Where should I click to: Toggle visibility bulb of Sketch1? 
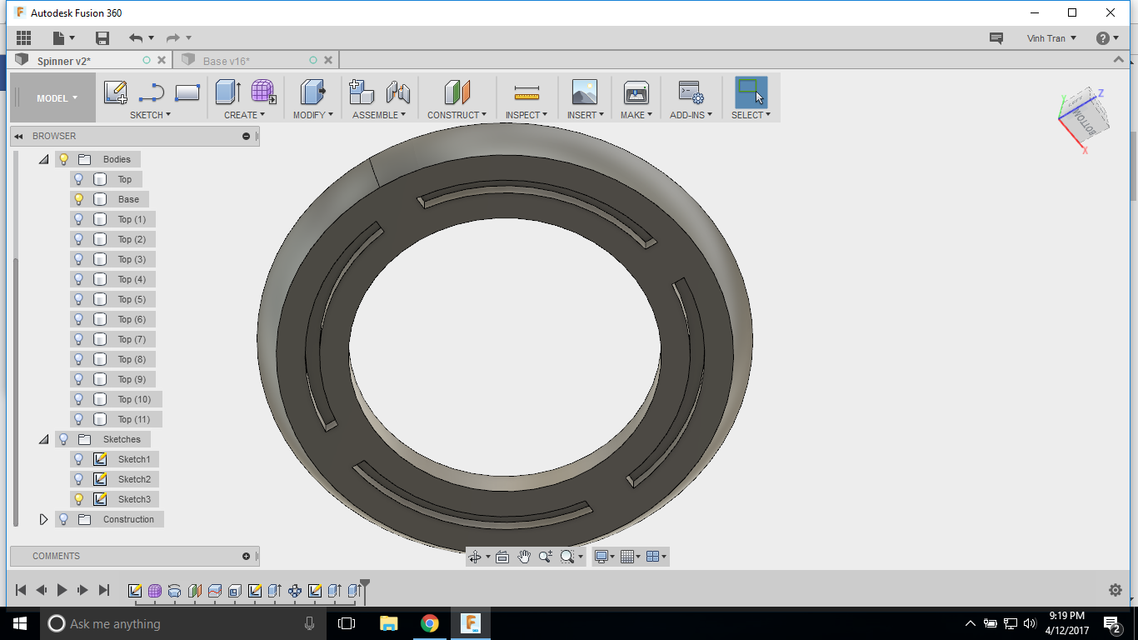click(x=79, y=459)
